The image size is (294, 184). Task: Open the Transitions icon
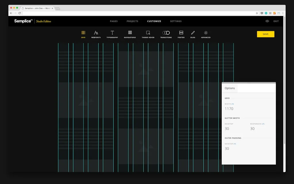tap(166, 32)
